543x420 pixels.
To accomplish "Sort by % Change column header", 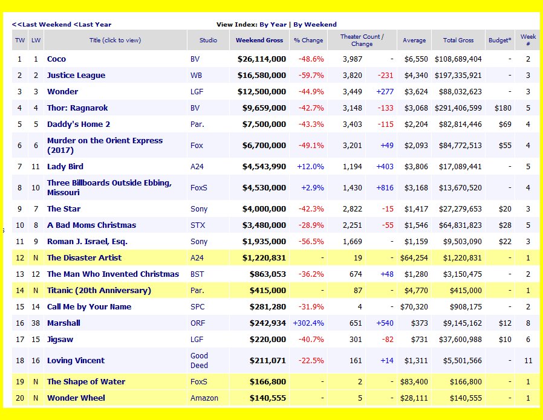I will 308,40.
